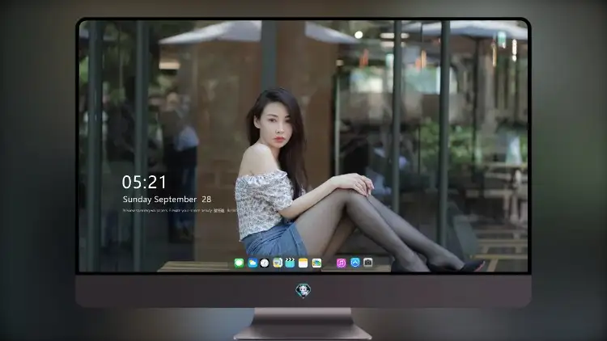Open the Maps app icon in the dock
Image resolution: width=607 pixels, height=341 pixels.
pos(277,263)
